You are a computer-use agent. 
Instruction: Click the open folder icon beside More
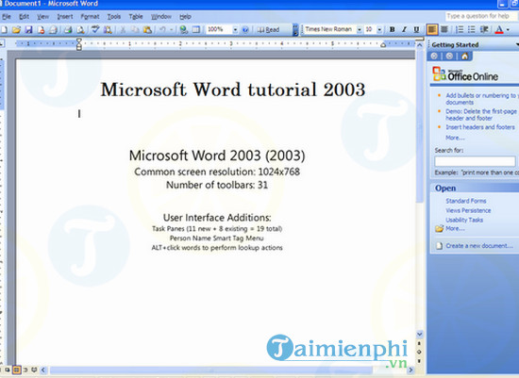pyautogui.click(x=439, y=228)
